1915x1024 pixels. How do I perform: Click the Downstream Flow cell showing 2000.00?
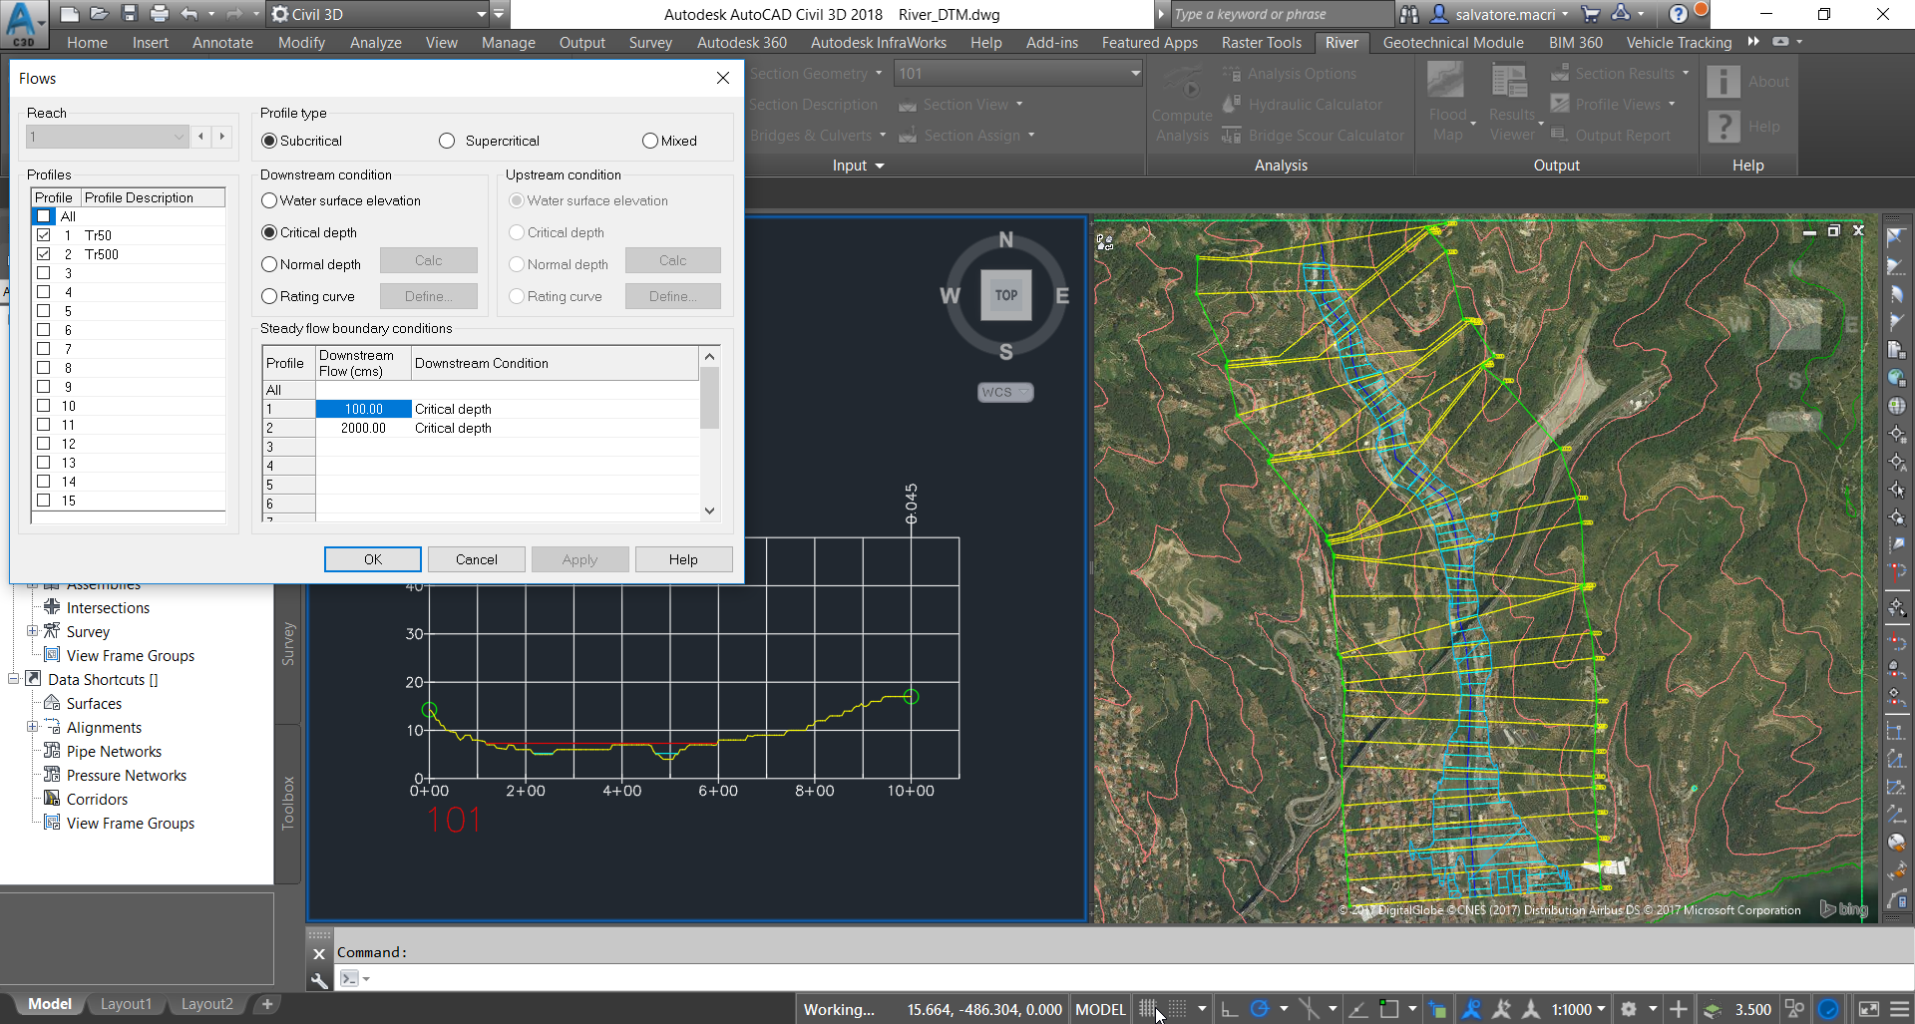tap(362, 428)
